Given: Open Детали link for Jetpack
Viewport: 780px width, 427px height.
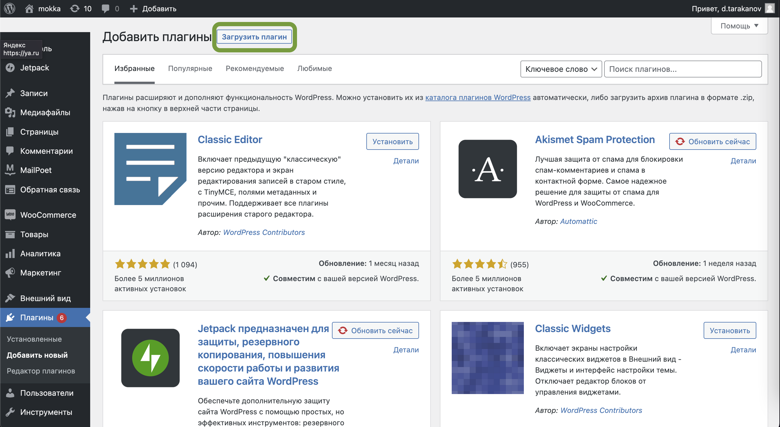Looking at the screenshot, I should pyautogui.click(x=406, y=350).
